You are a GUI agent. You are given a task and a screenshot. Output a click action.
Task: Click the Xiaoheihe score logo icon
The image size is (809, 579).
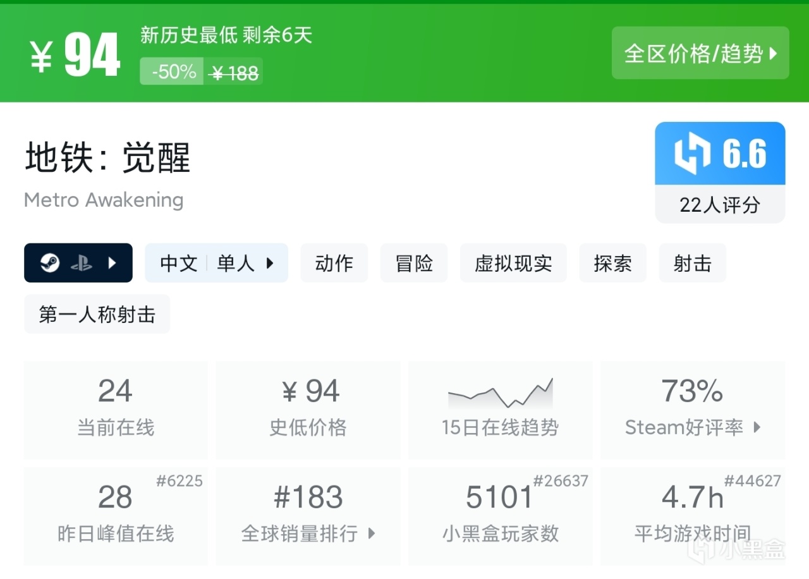(692, 154)
